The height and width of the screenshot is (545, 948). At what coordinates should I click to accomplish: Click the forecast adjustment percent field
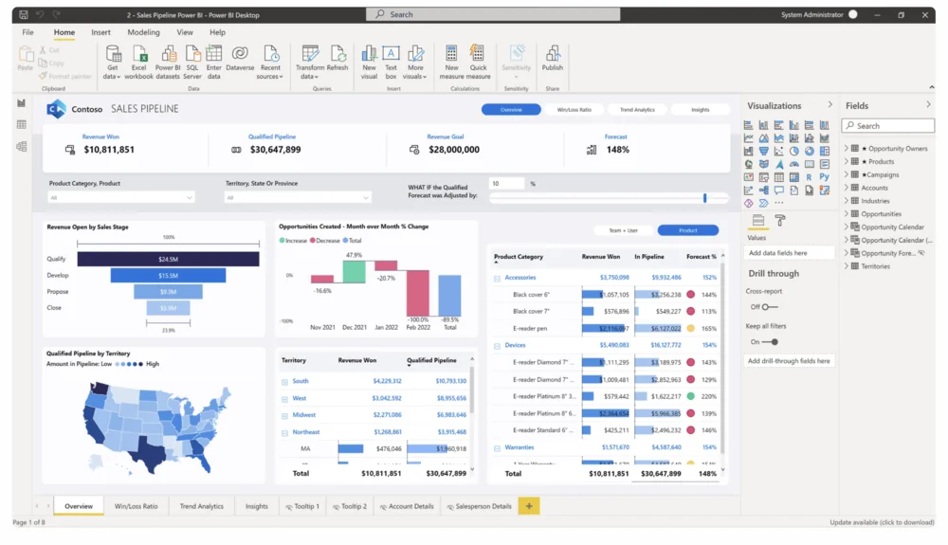pyautogui.click(x=506, y=184)
